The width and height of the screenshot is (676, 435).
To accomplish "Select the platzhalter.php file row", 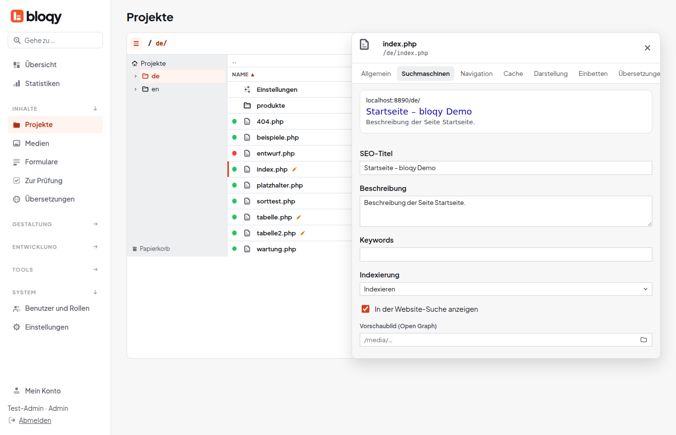I will pos(290,185).
